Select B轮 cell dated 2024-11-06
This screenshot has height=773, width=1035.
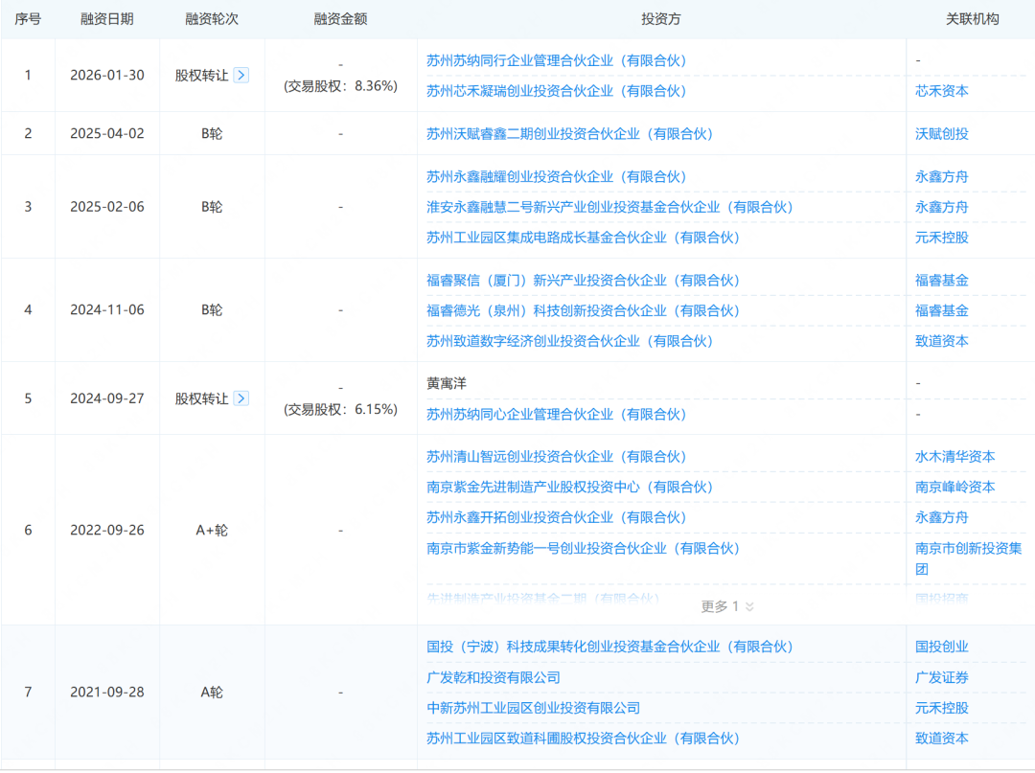pos(212,310)
